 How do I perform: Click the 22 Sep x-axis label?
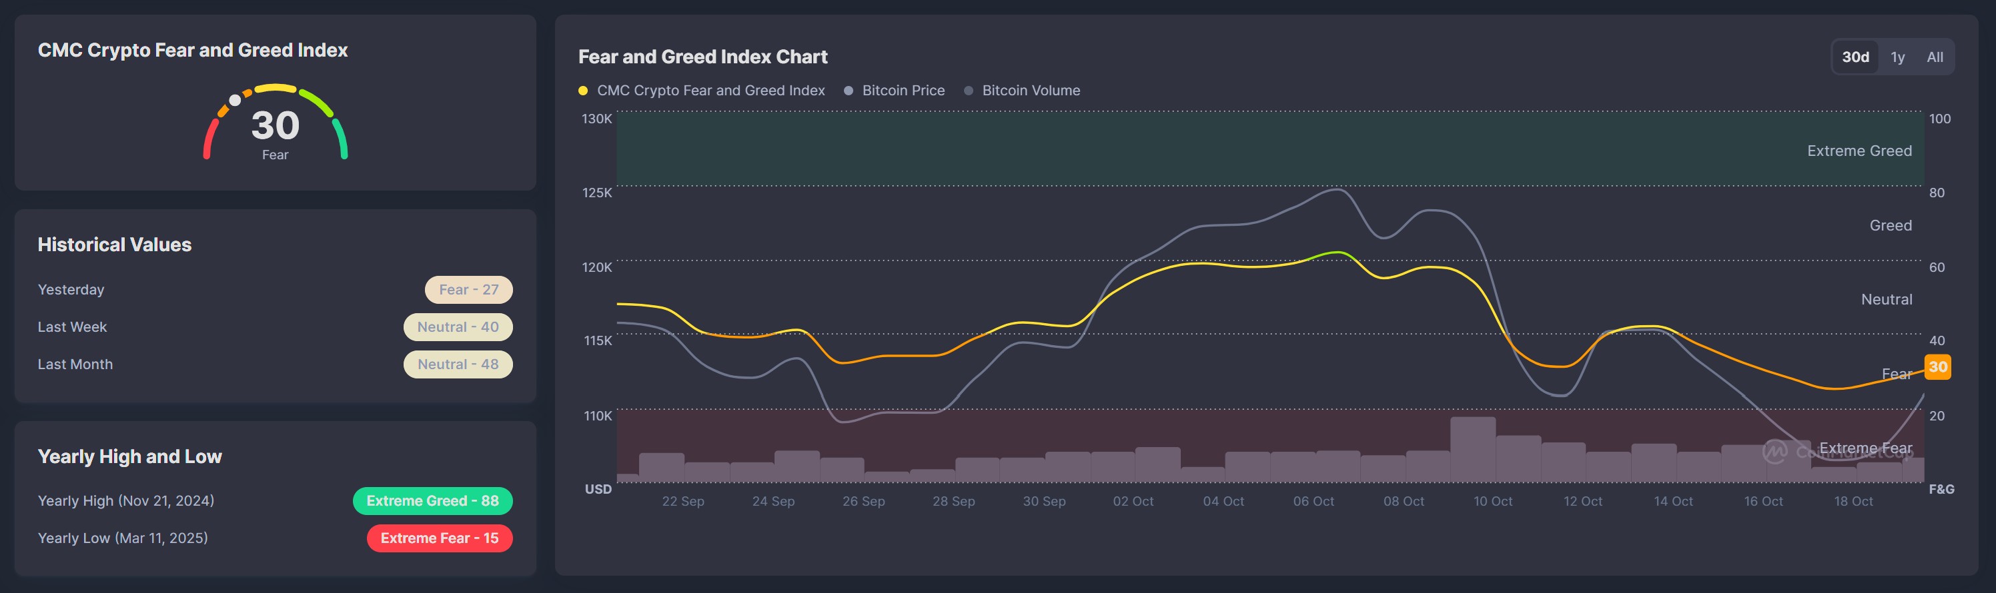(682, 501)
